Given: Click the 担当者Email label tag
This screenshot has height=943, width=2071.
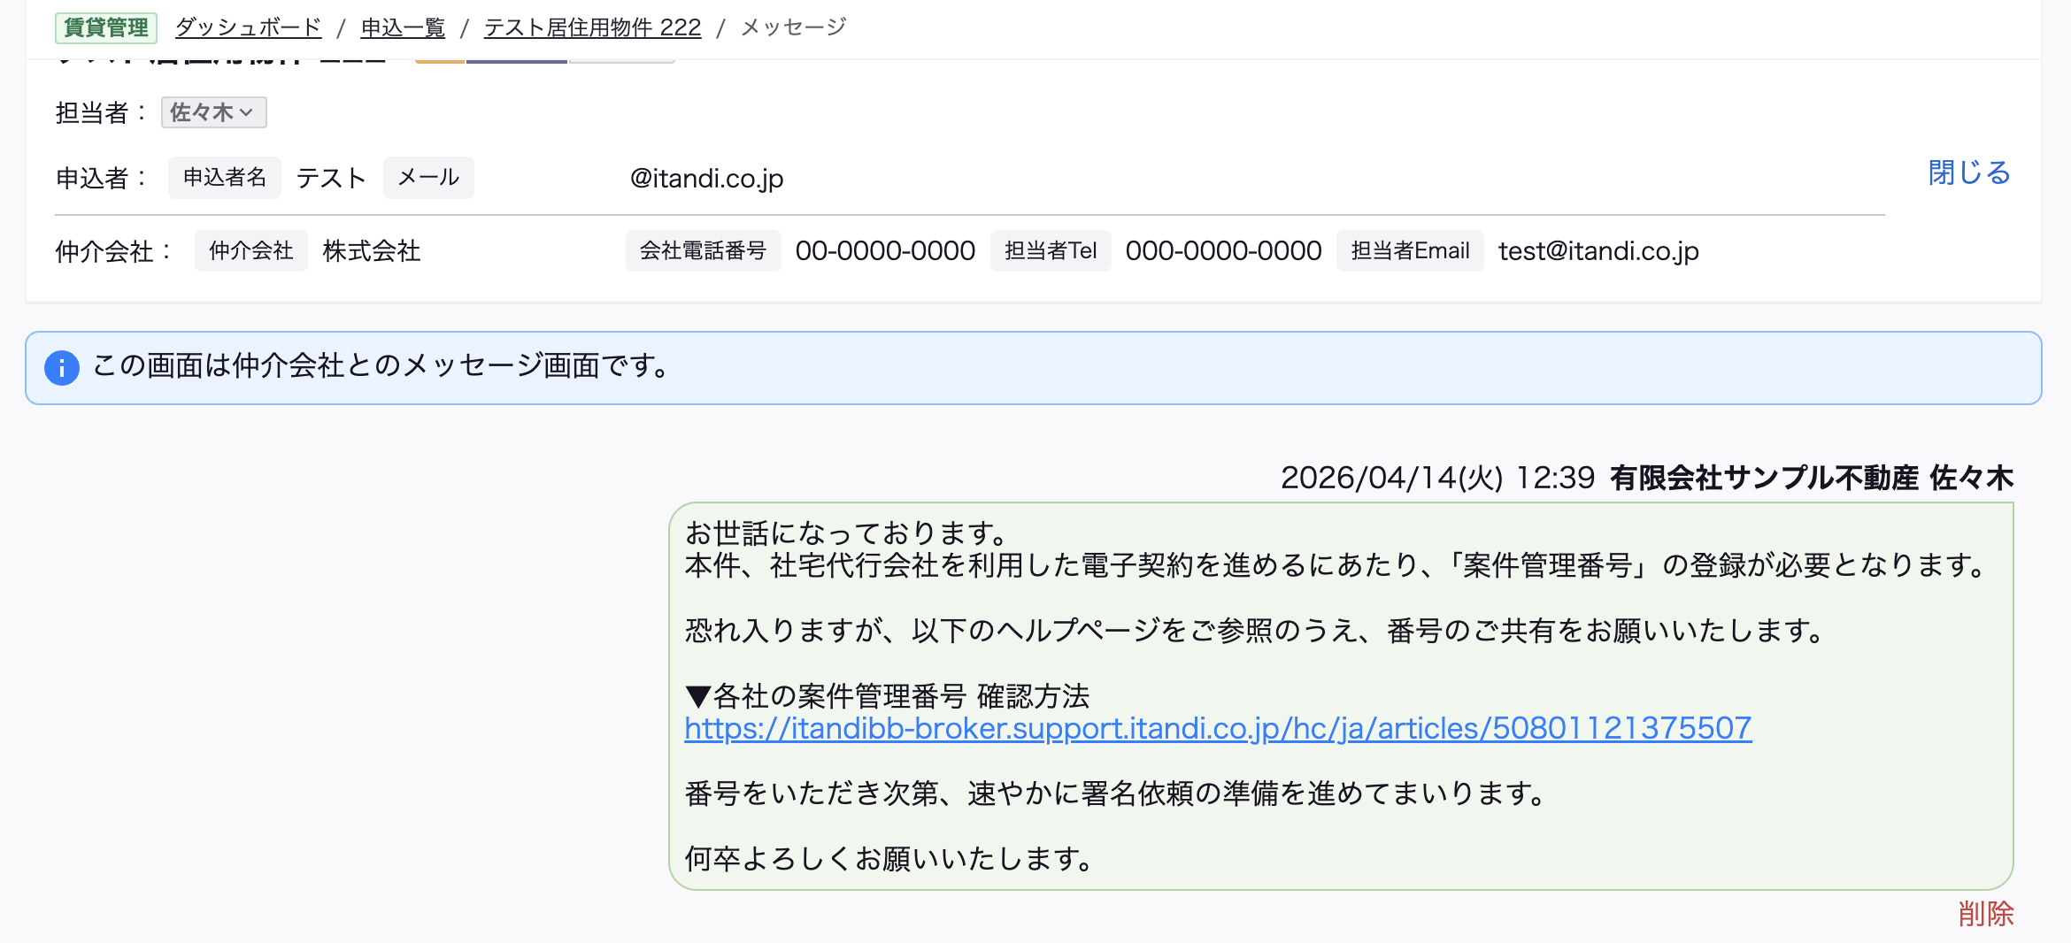Looking at the screenshot, I should point(1410,251).
